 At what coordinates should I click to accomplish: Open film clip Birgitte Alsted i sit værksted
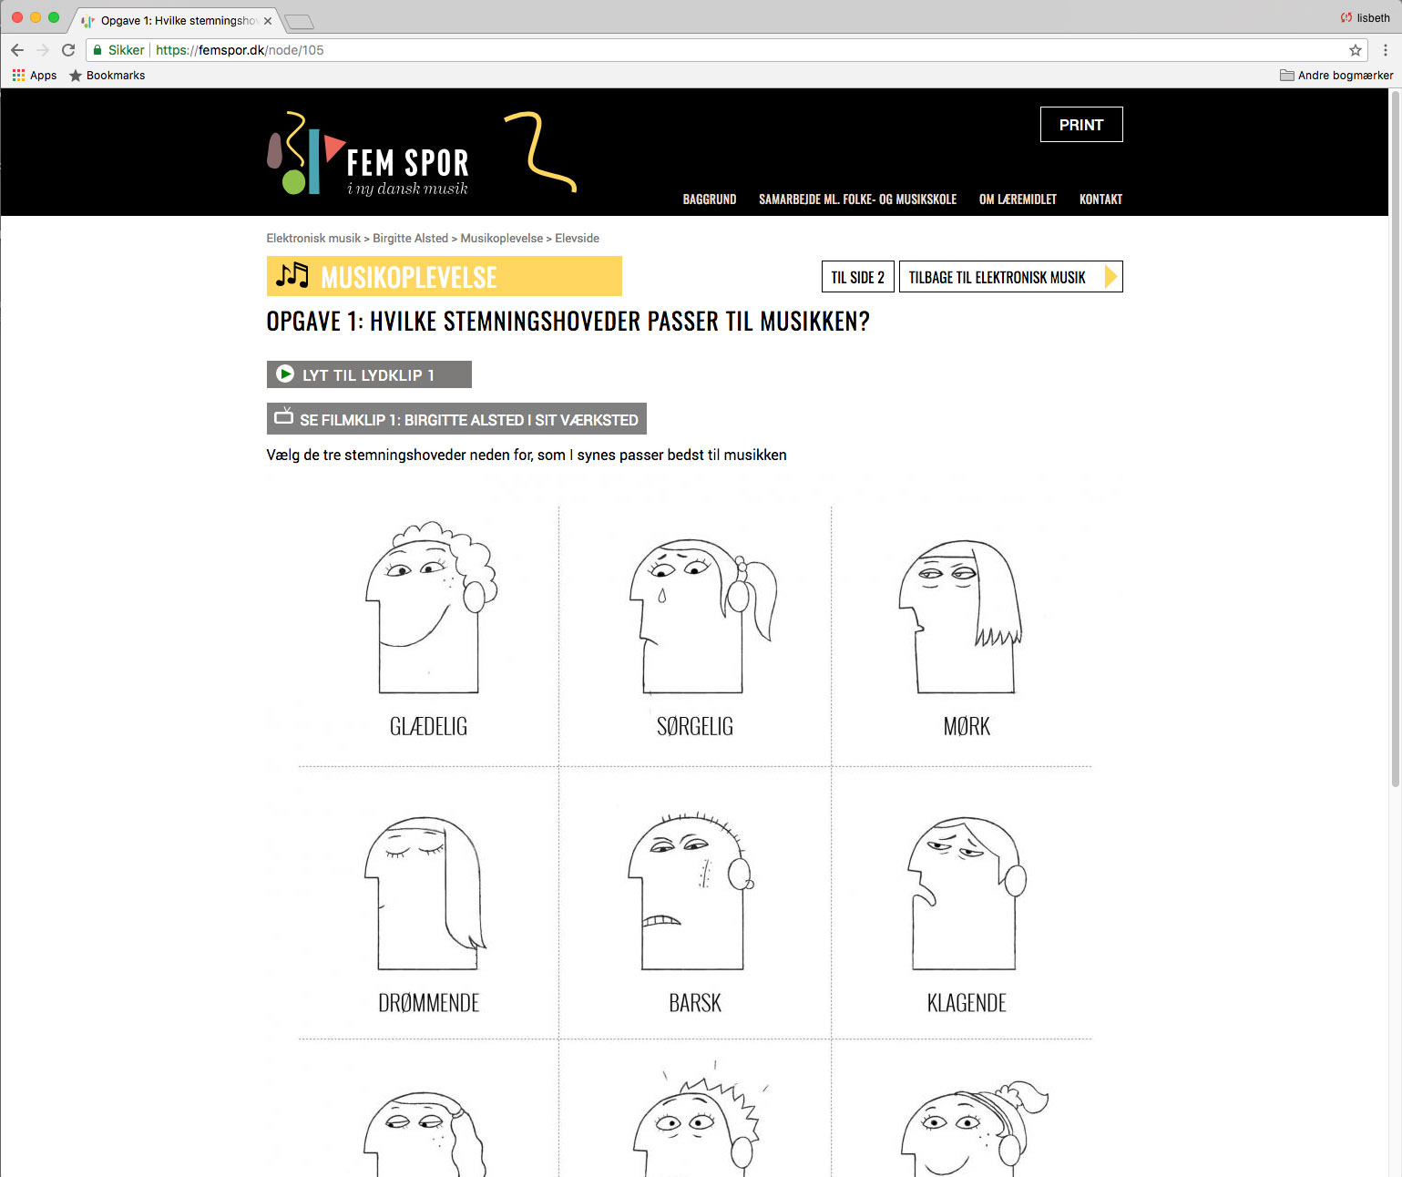coord(456,419)
